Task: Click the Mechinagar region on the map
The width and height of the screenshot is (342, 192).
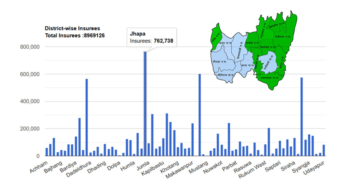Action: (x=282, y=37)
